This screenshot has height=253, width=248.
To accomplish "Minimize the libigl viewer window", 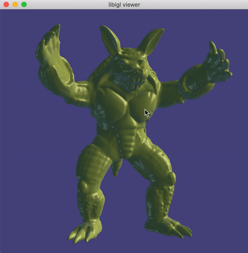I will pyautogui.click(x=15, y=5).
